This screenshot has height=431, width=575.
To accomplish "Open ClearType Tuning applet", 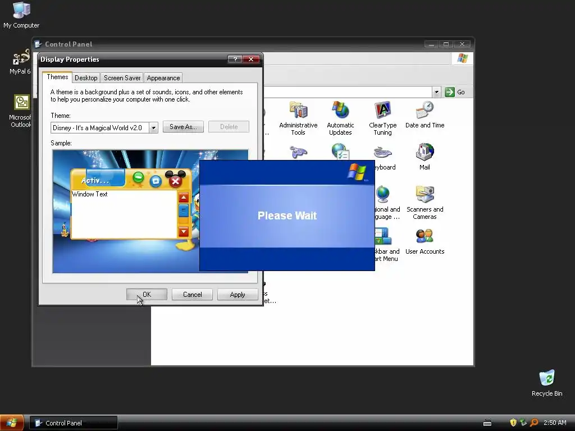I will (x=382, y=118).
